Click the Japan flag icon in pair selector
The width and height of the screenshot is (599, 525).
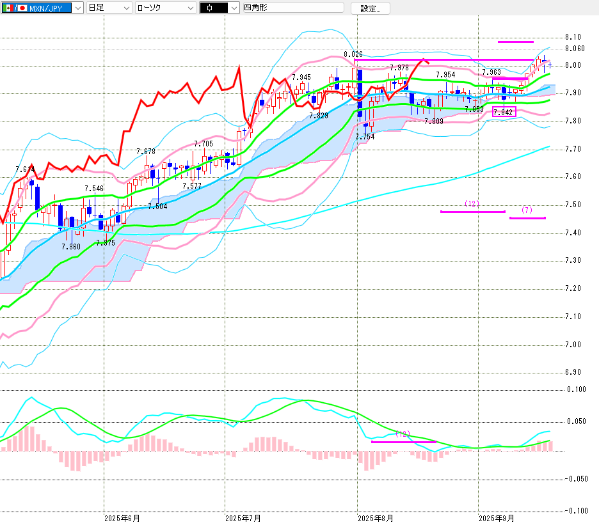pyautogui.click(x=22, y=8)
